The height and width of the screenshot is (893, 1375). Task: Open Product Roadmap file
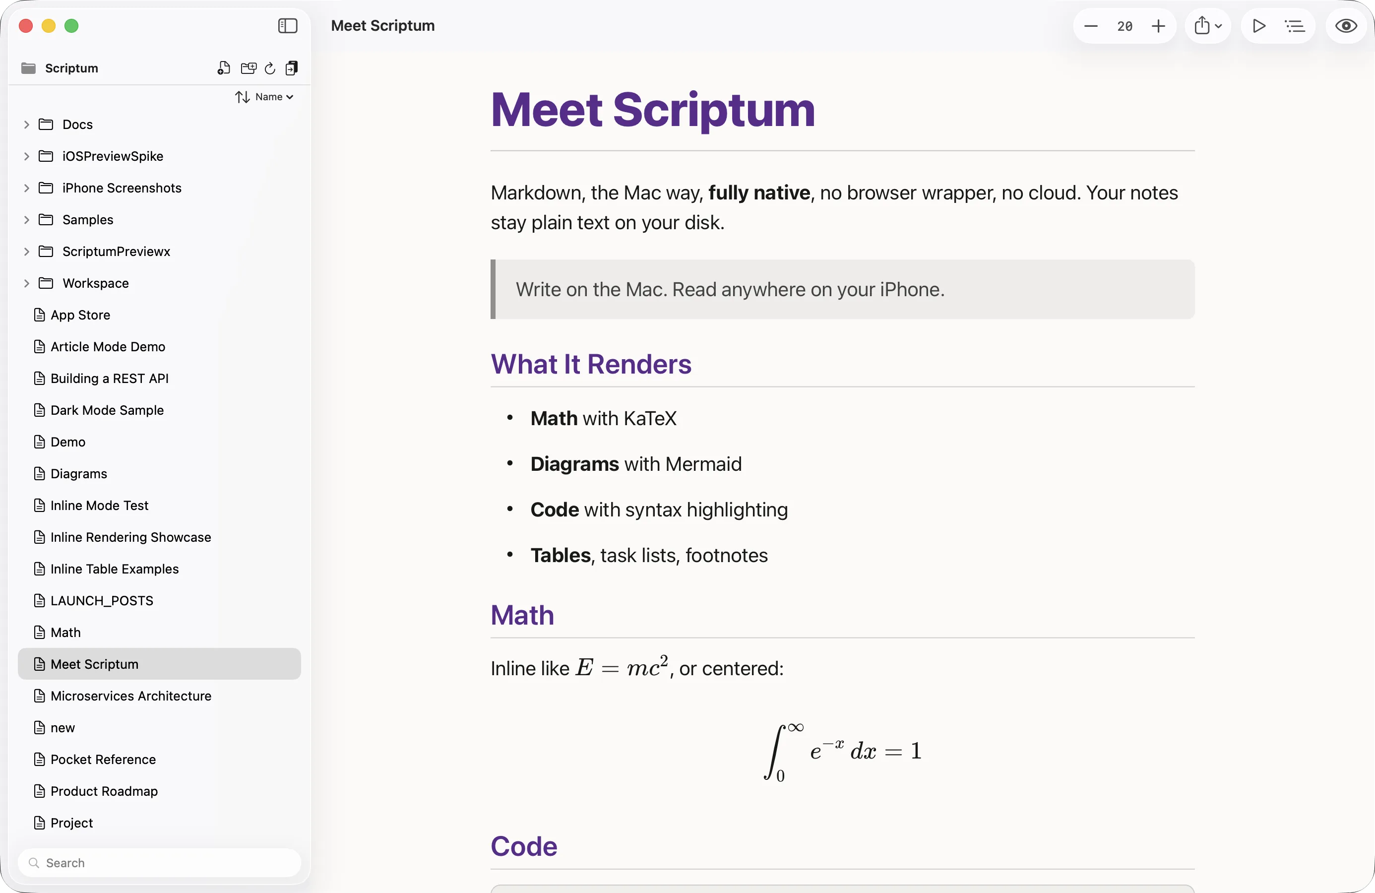[x=159, y=792]
